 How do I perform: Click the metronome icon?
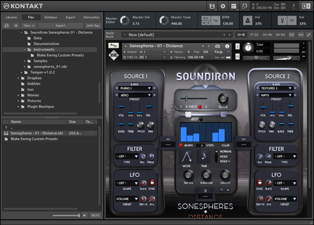click(x=248, y=20)
